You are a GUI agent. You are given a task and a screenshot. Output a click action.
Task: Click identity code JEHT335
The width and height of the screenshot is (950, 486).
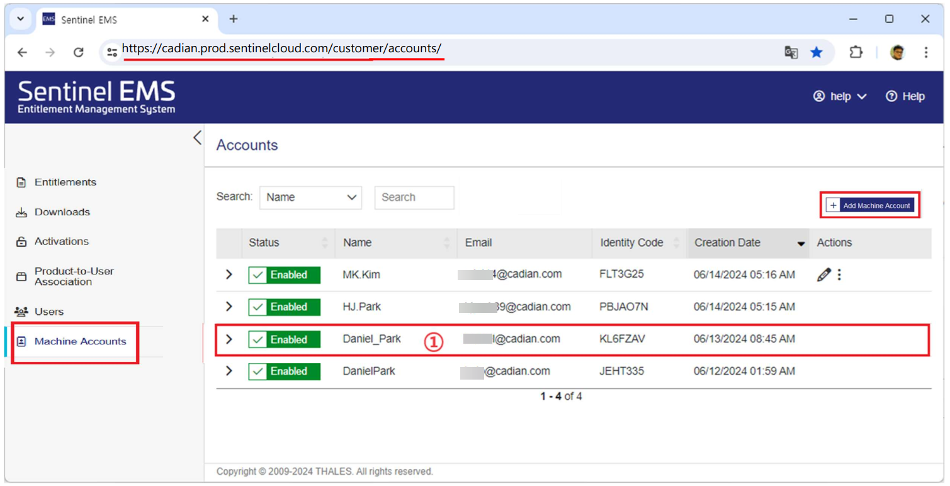622,371
